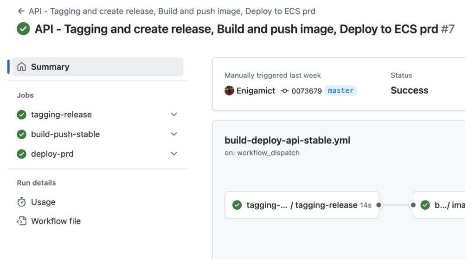Open the Workflow file link
This screenshot has width=475, height=270.
point(56,221)
